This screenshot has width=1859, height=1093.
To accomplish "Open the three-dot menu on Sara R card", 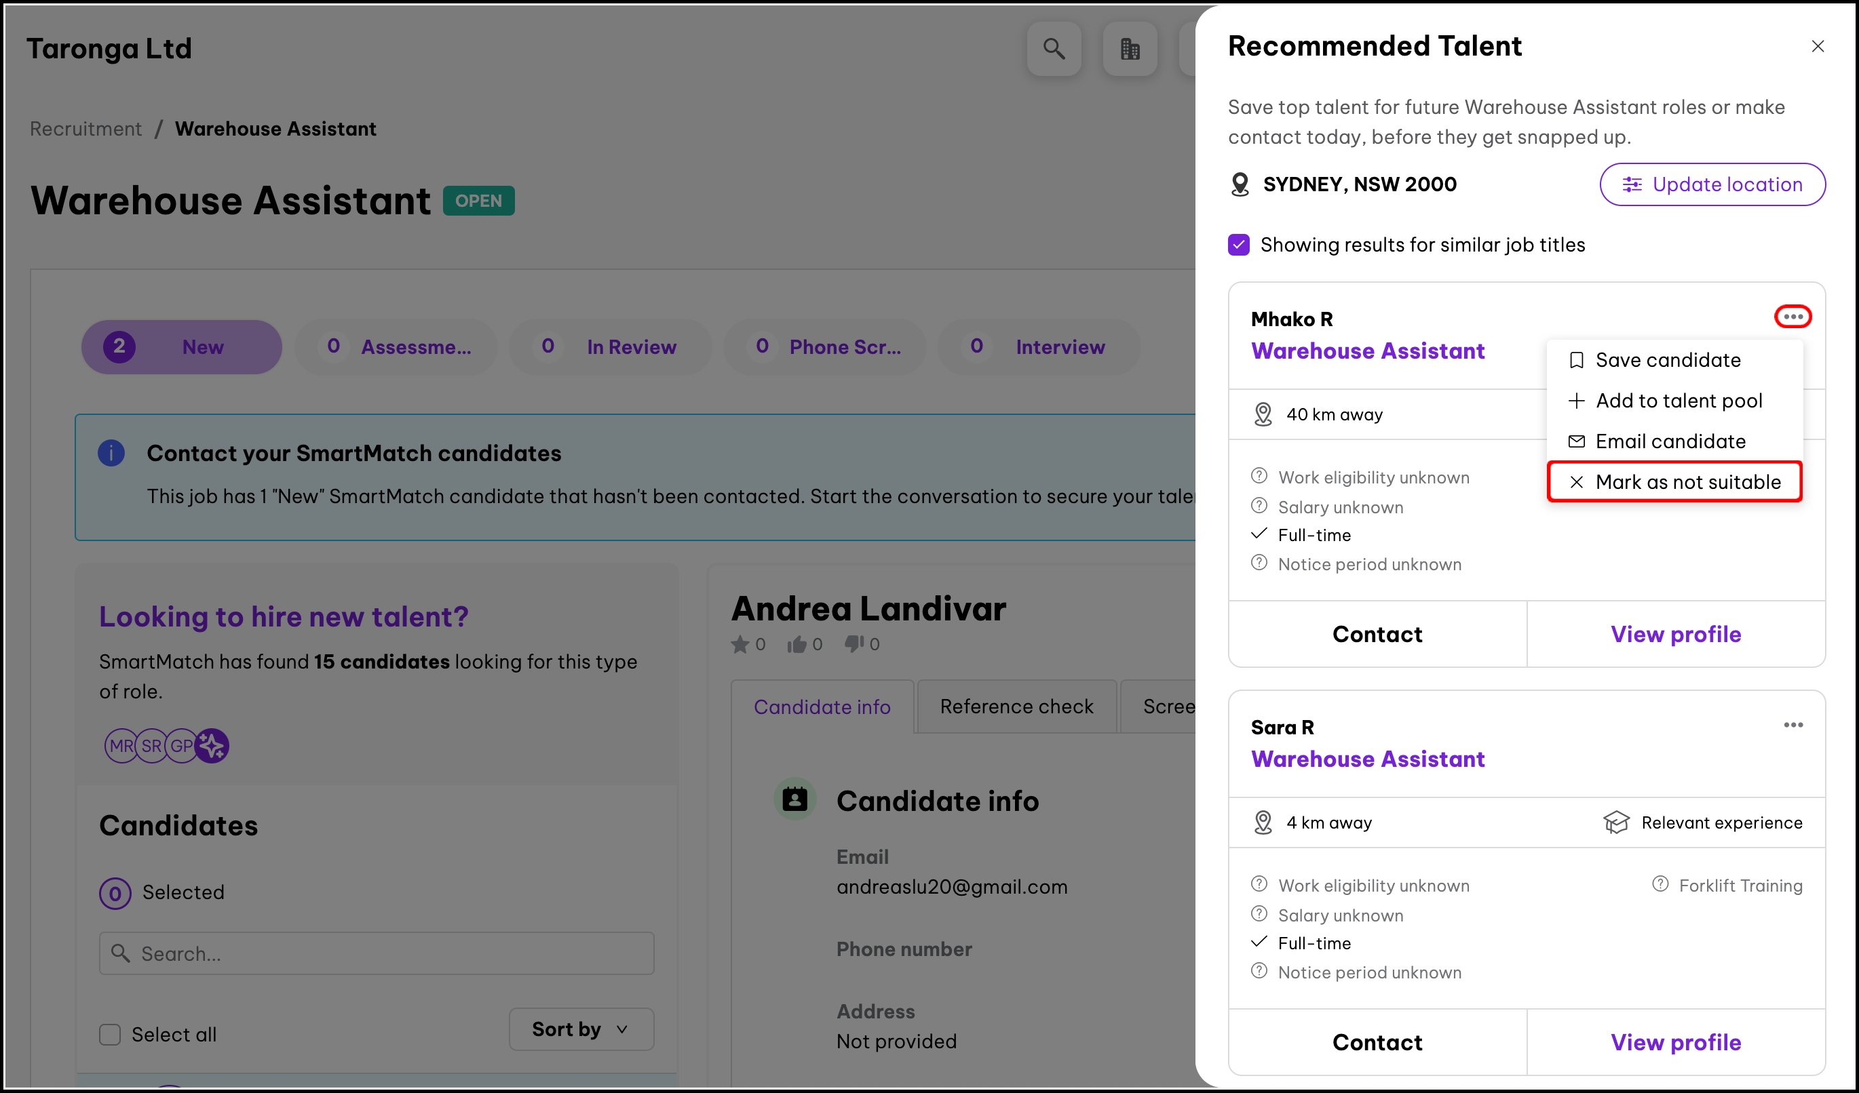I will tap(1793, 726).
